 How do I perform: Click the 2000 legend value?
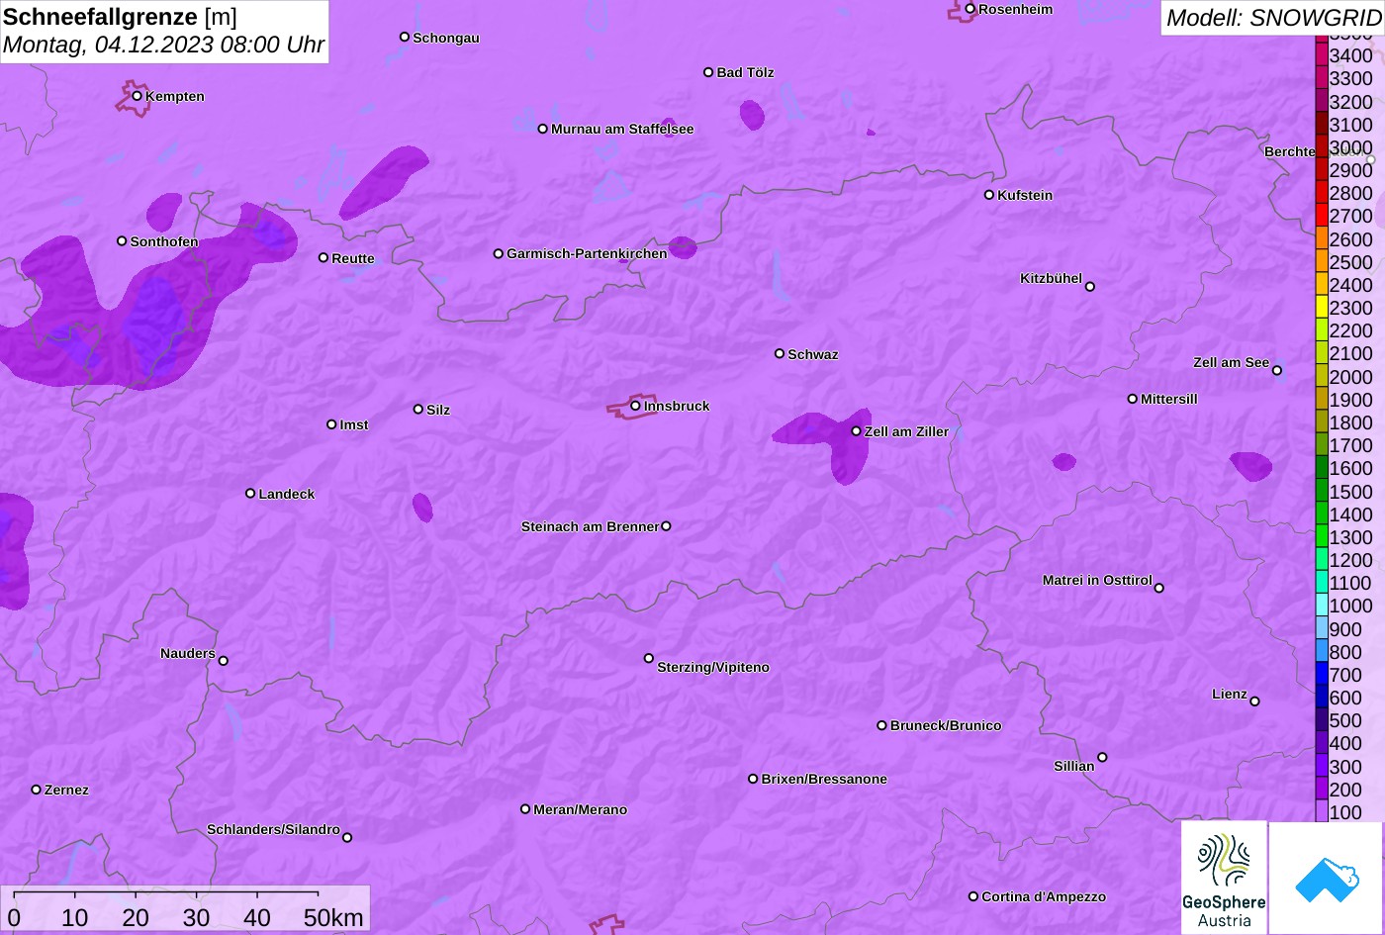pos(1351,377)
